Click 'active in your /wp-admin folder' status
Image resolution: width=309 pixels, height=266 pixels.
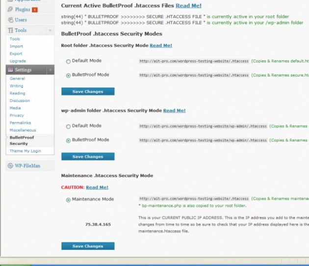pos(255,23)
